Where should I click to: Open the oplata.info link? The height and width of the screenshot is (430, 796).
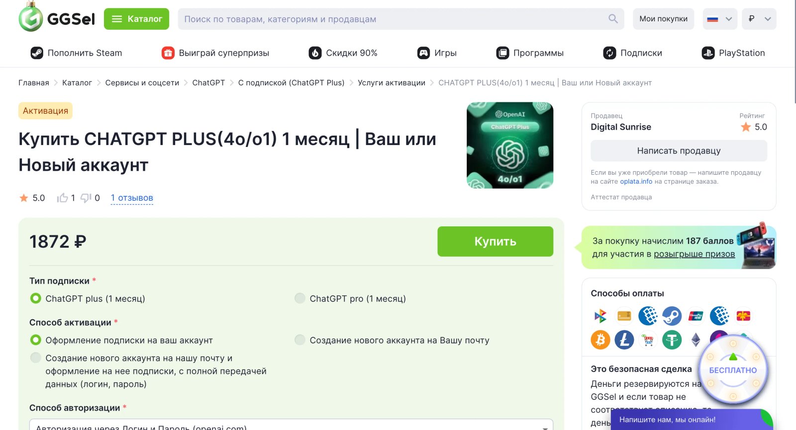636,182
